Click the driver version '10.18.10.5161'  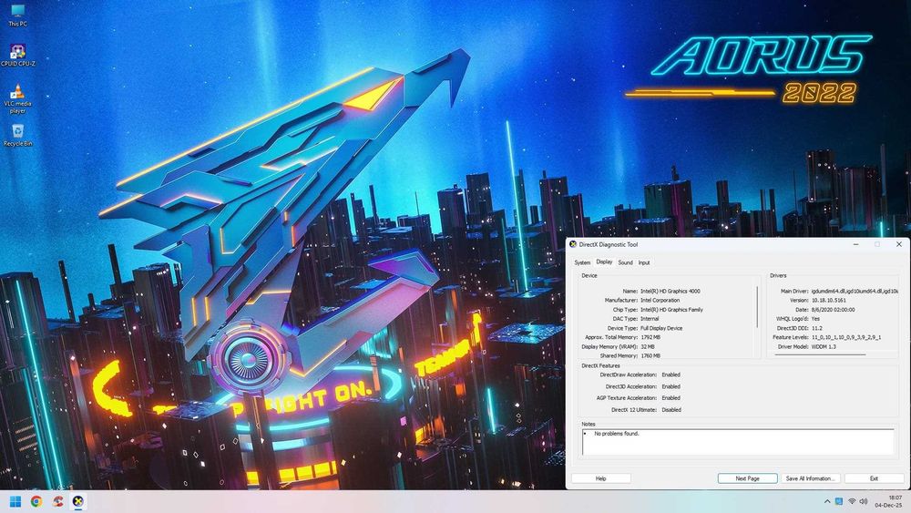click(828, 301)
